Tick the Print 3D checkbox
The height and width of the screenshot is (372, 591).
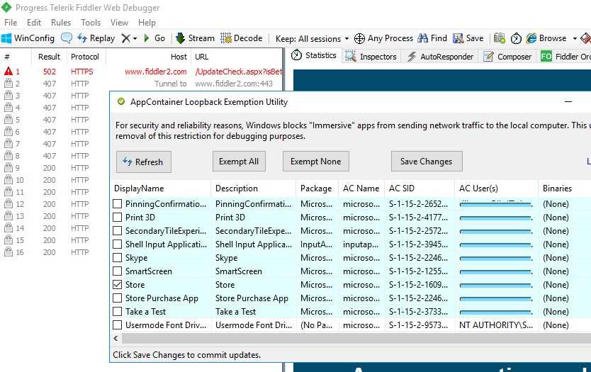[118, 218]
